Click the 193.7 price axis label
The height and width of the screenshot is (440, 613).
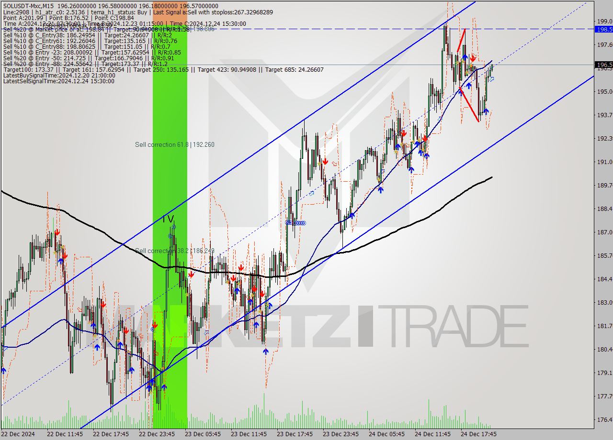(x=604, y=115)
